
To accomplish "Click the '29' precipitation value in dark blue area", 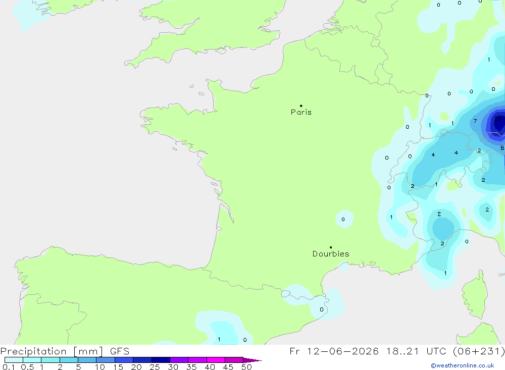I will tap(497, 119).
